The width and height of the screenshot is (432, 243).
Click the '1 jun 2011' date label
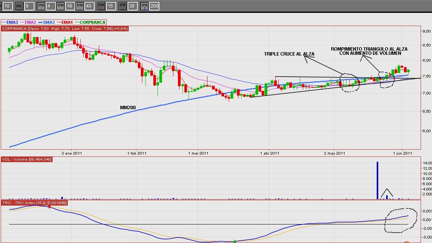point(402,153)
